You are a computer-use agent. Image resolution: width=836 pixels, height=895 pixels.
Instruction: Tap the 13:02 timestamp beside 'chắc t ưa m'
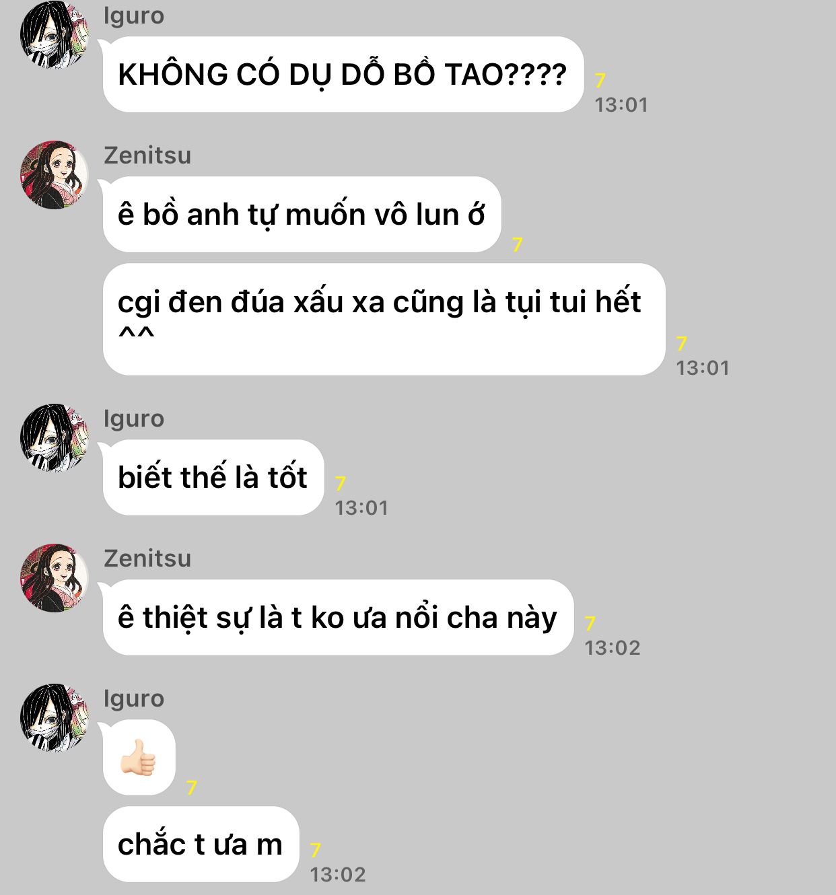(338, 875)
